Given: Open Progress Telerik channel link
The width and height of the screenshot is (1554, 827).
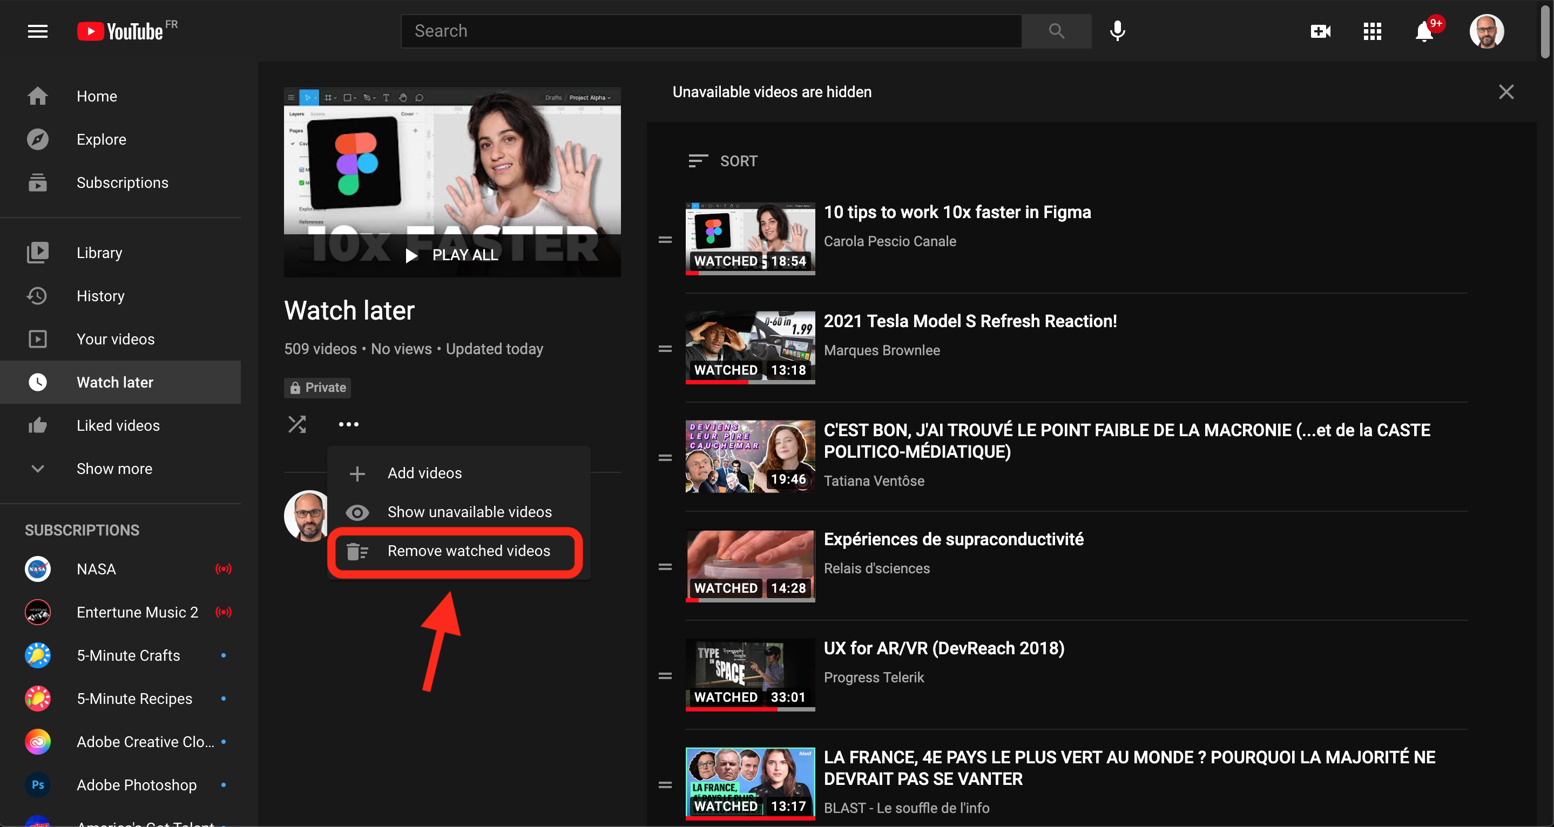Looking at the screenshot, I should point(874,677).
